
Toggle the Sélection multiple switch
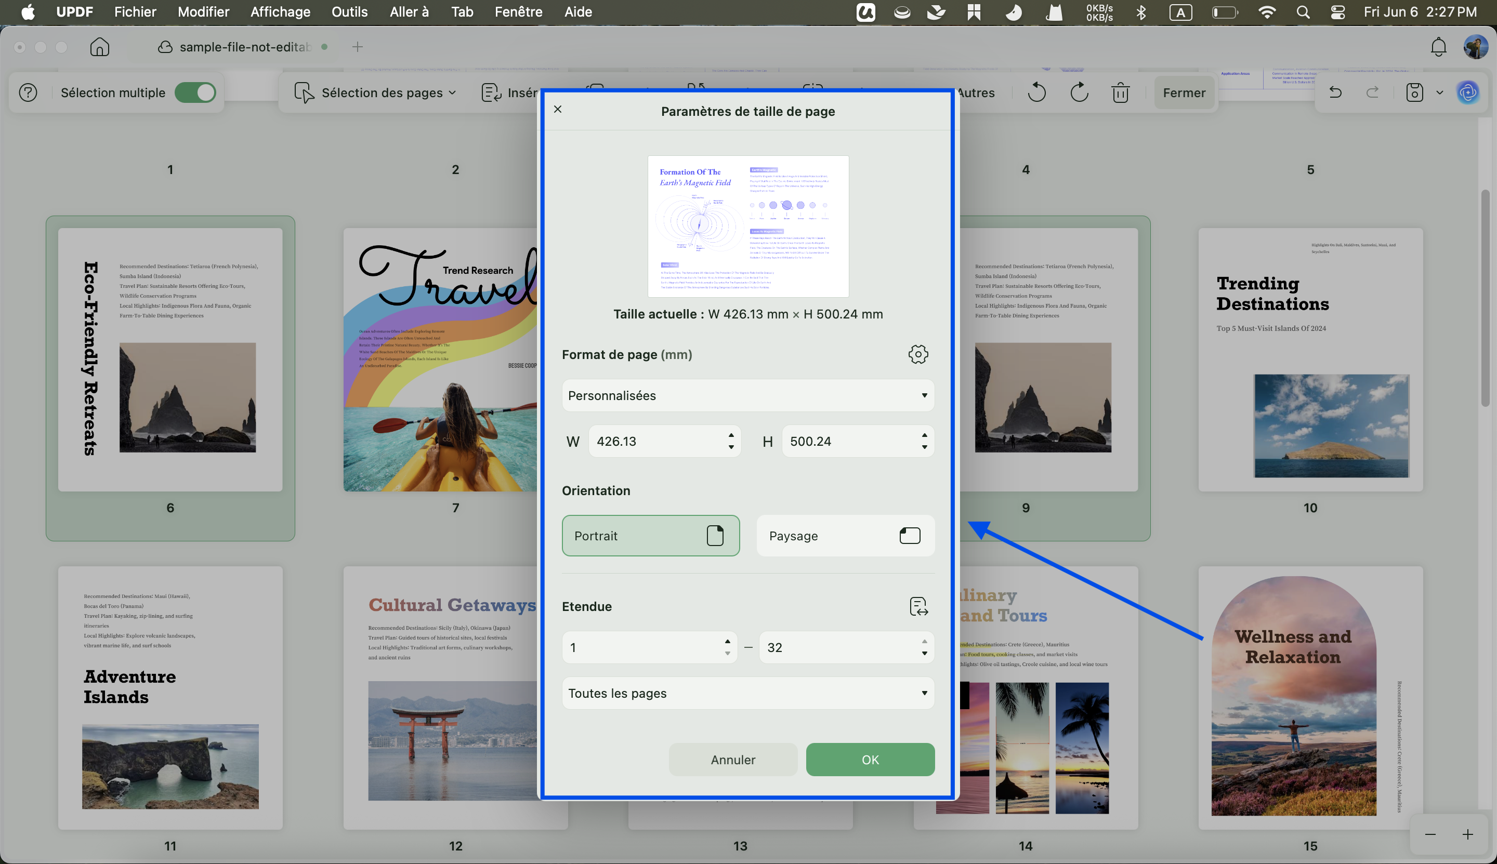(195, 92)
